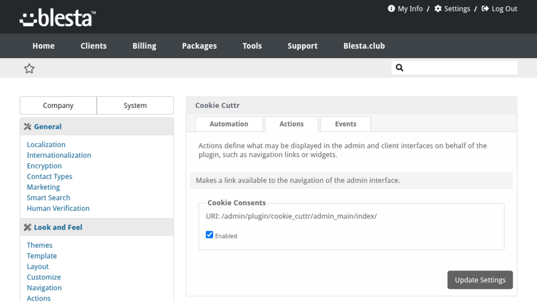Open the Home menu

pyautogui.click(x=43, y=46)
